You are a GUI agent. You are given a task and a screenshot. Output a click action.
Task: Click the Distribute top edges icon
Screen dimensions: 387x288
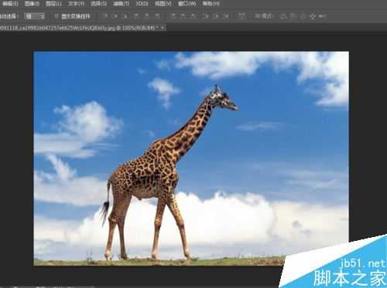tap(173, 16)
